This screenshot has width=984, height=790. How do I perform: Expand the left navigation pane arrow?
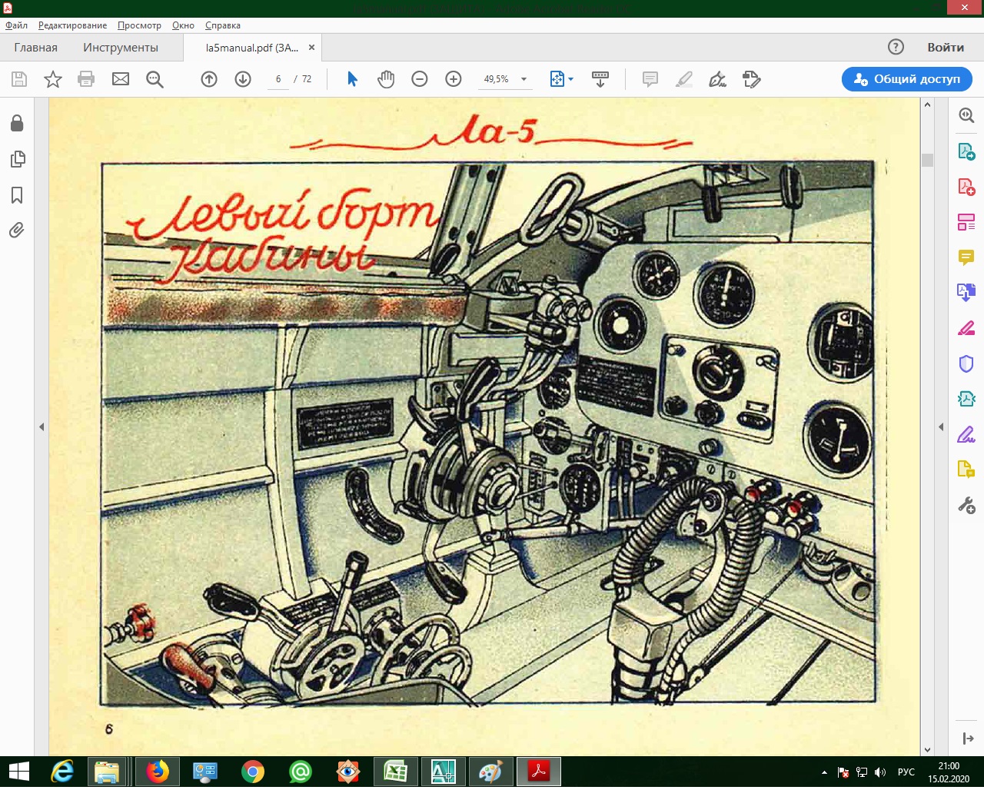(42, 427)
